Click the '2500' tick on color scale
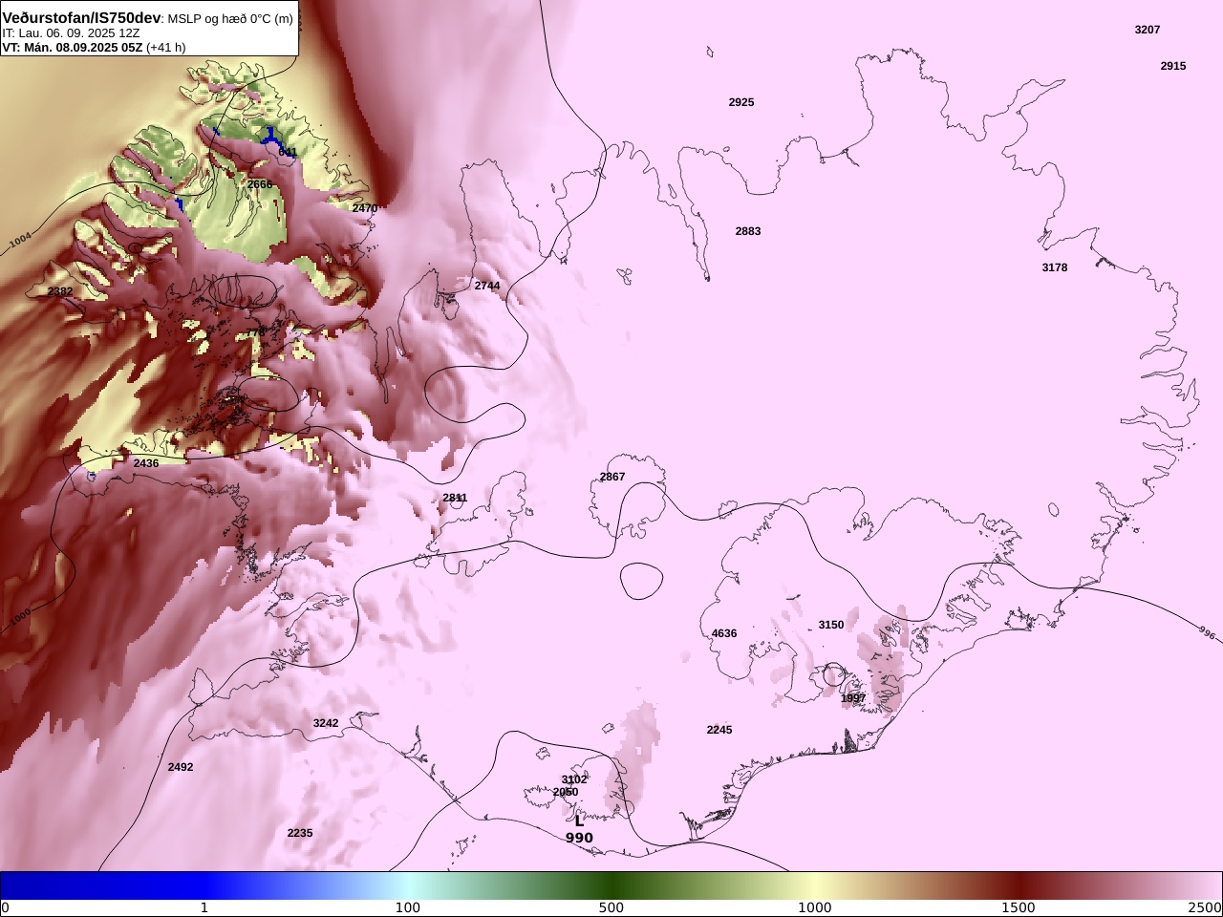This screenshot has width=1223, height=917. coord(1207,907)
